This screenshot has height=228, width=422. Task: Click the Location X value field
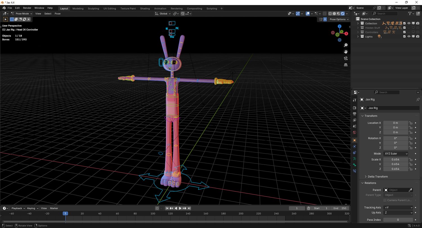pyautogui.click(x=396, y=123)
